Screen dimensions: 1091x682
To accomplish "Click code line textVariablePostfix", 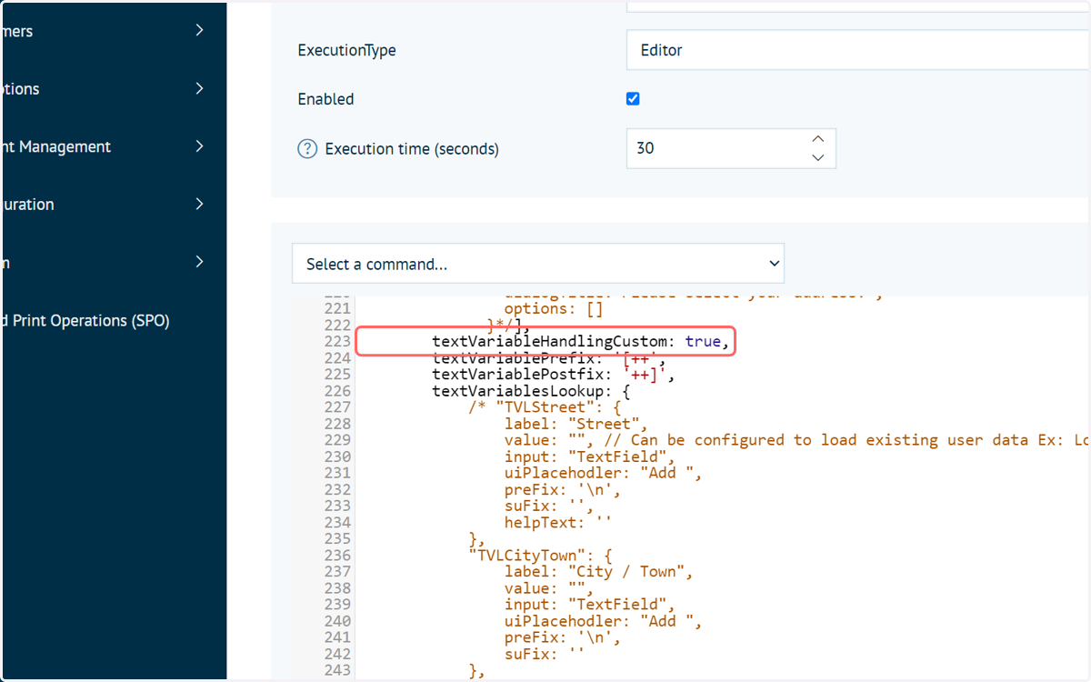I will tap(554, 374).
